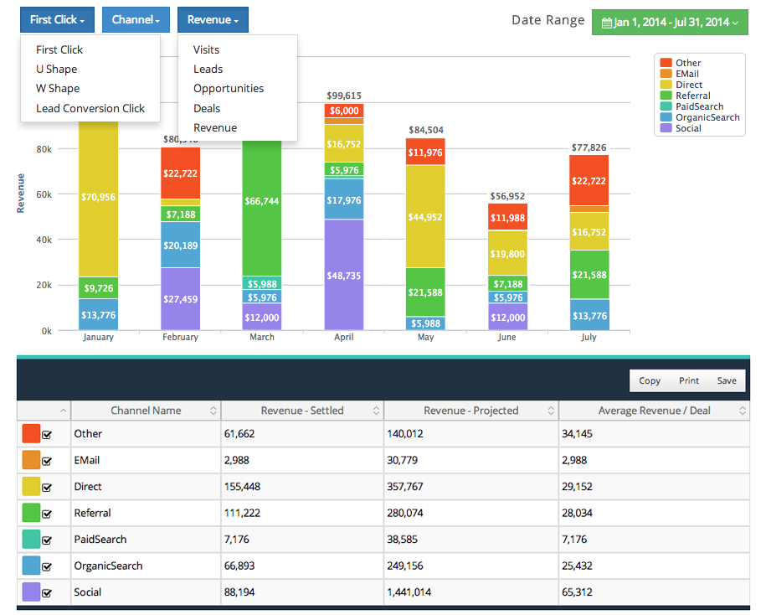This screenshot has width=766, height=615.
Task: Uncheck the Other channel checkbox
Action: [47, 435]
